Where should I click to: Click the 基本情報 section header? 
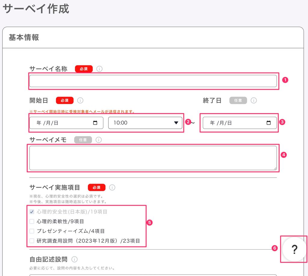[x=24, y=37]
